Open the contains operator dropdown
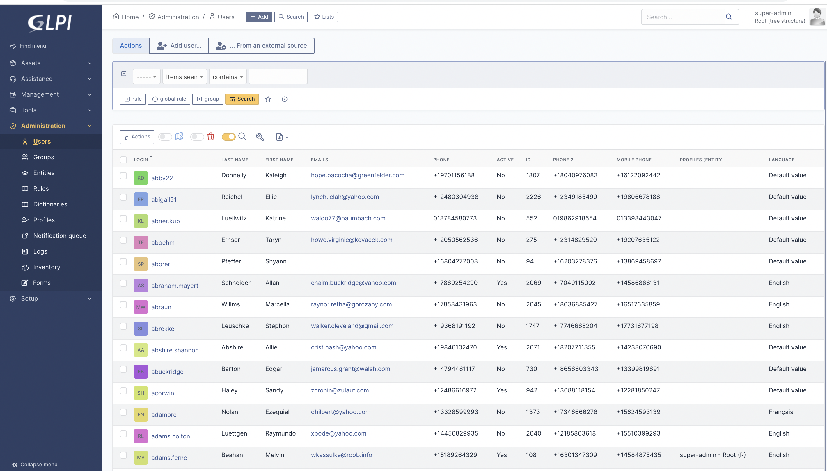Viewport: 827px width, 471px height. [x=228, y=77]
